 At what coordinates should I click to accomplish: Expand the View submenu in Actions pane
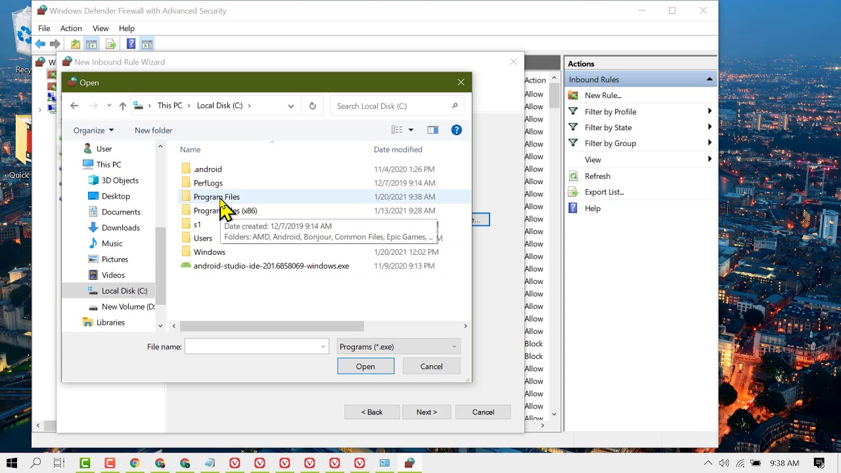(x=710, y=160)
